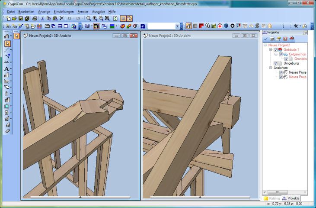Click the eraser tool in left toolbar

[x=7, y=131]
